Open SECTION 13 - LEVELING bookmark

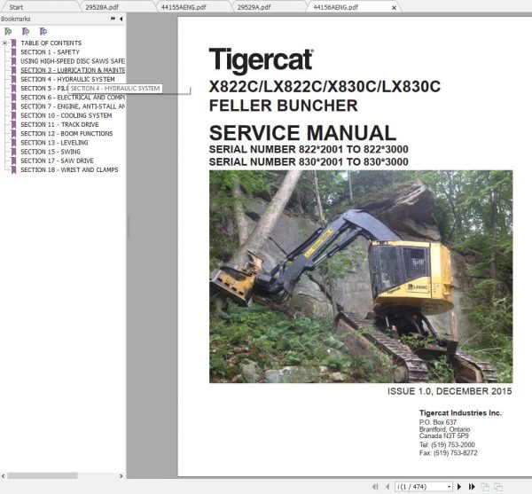(x=54, y=143)
